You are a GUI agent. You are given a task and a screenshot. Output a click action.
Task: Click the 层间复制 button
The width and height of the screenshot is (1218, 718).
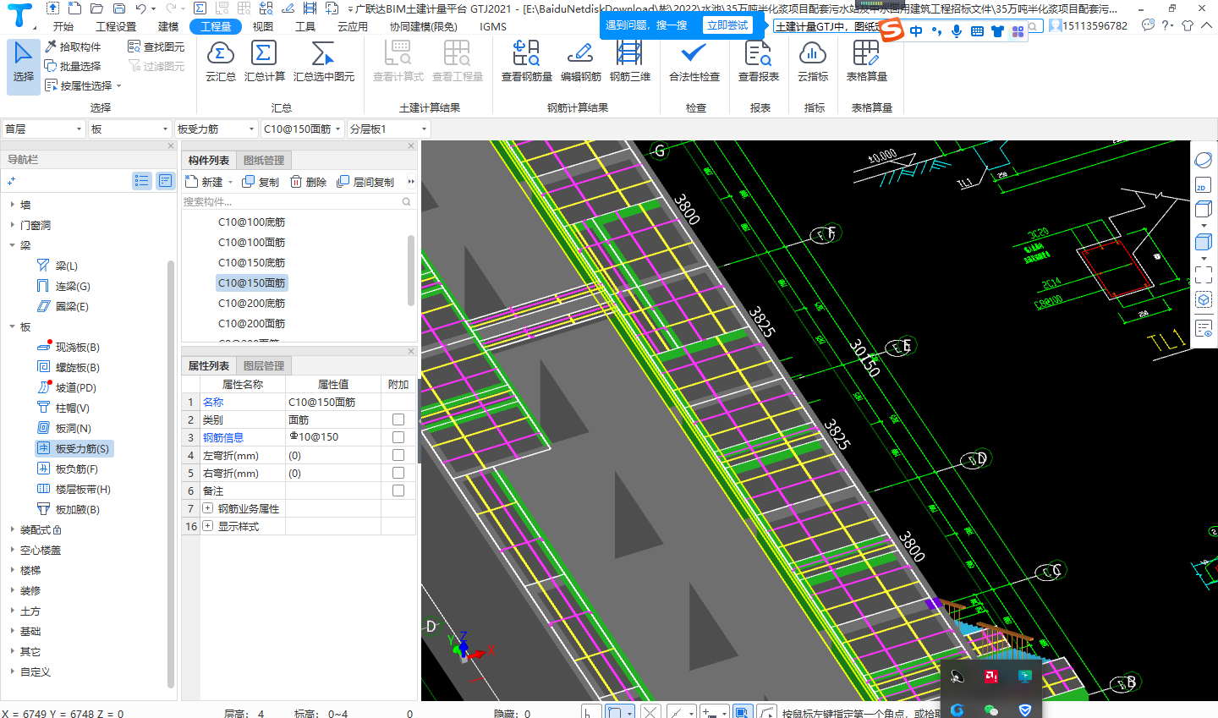point(365,182)
